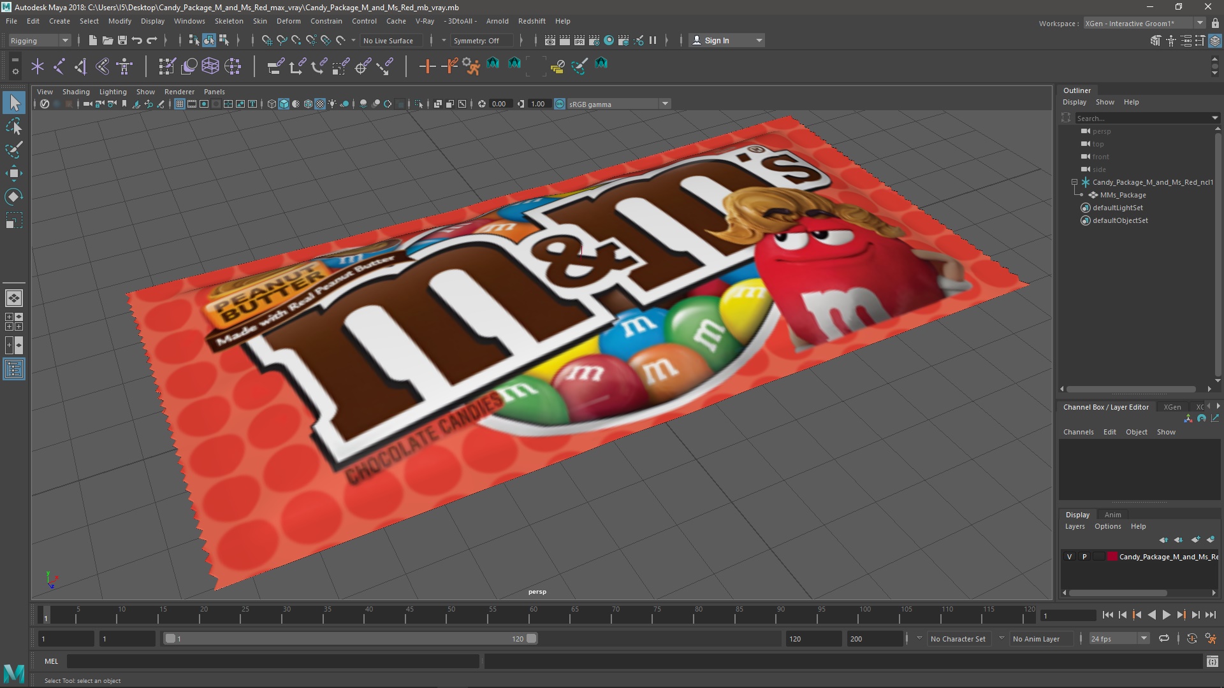1224x688 pixels.
Task: Click the Set Key shelf icon
Action: pos(428,66)
